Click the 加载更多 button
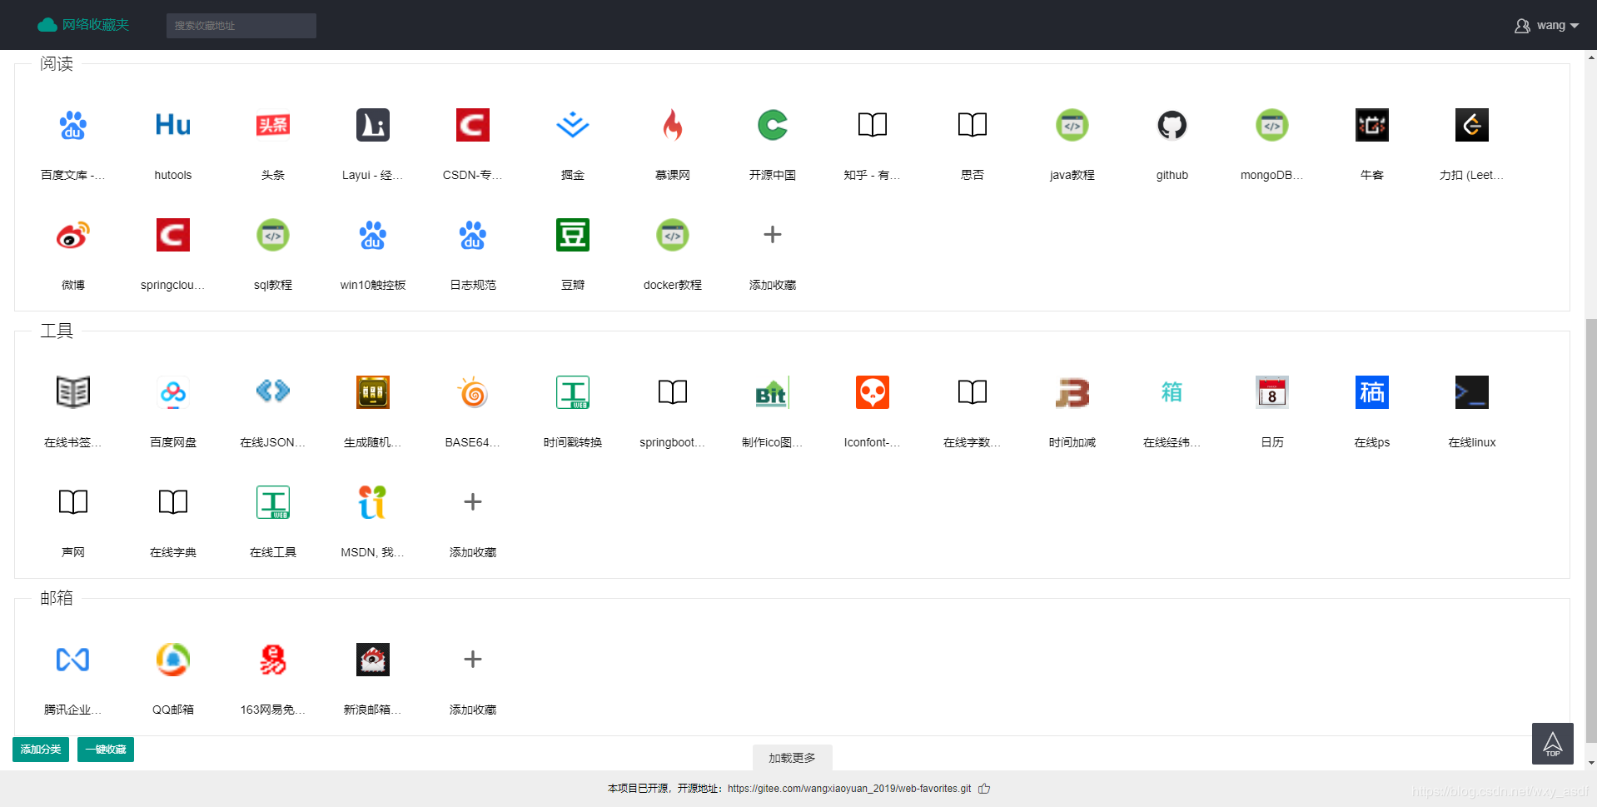The height and width of the screenshot is (807, 1597). 792,758
